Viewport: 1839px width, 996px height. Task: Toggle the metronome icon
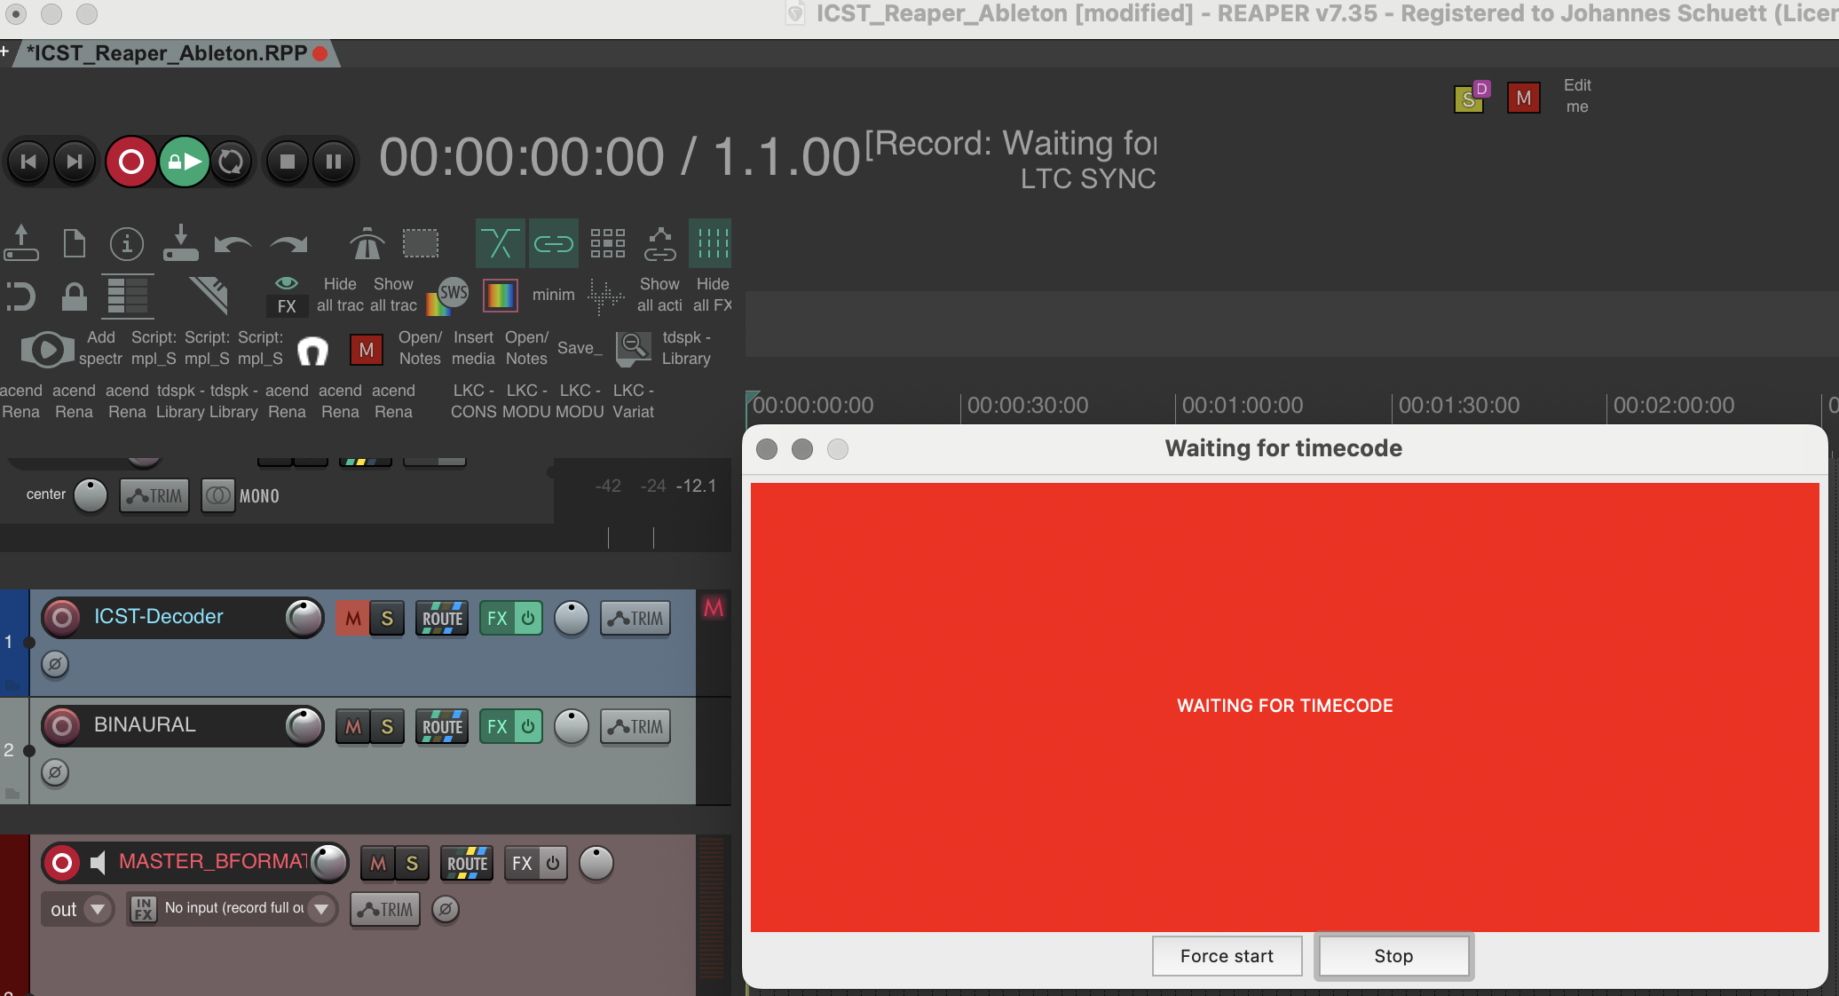coord(367,243)
